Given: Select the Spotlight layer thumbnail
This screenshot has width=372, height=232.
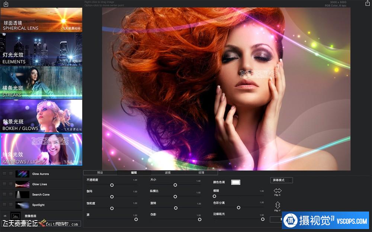Looking at the screenshot, I should point(22,205).
